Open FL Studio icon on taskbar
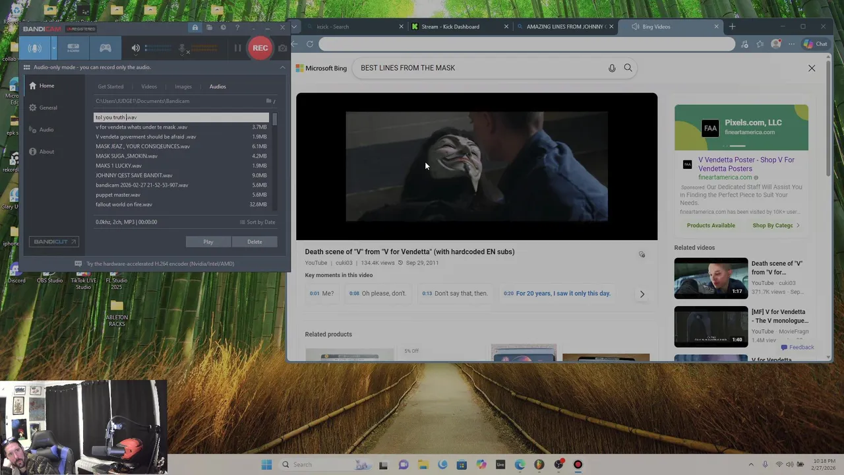The image size is (844, 475). click(x=539, y=464)
